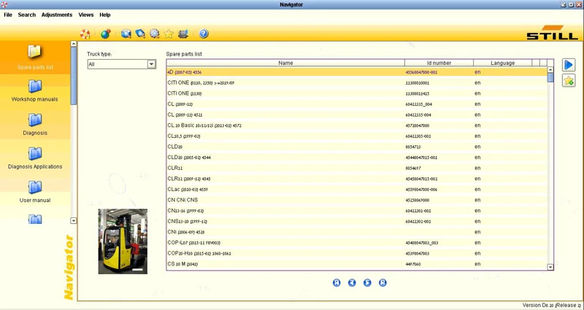
Task: Select the row CNi (2006-09) 4528
Action: tap(357, 232)
